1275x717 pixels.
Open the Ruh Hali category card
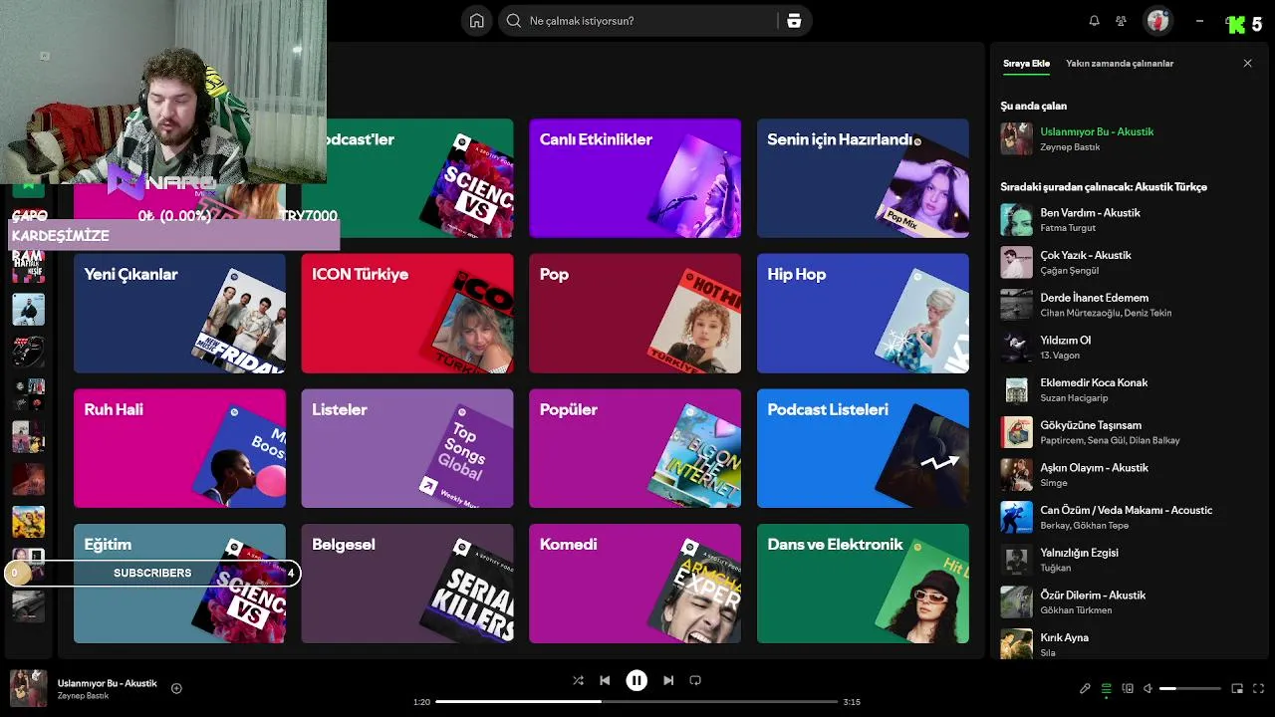[x=179, y=448]
